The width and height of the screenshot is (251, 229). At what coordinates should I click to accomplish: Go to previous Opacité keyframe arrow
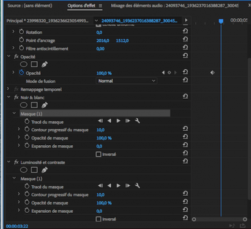[x=163, y=73]
